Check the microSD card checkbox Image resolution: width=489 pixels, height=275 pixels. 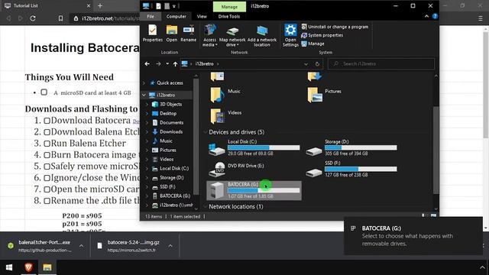point(44,92)
